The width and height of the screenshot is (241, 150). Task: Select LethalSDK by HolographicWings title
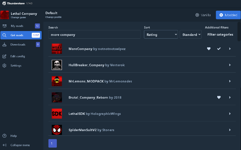click(x=95, y=114)
